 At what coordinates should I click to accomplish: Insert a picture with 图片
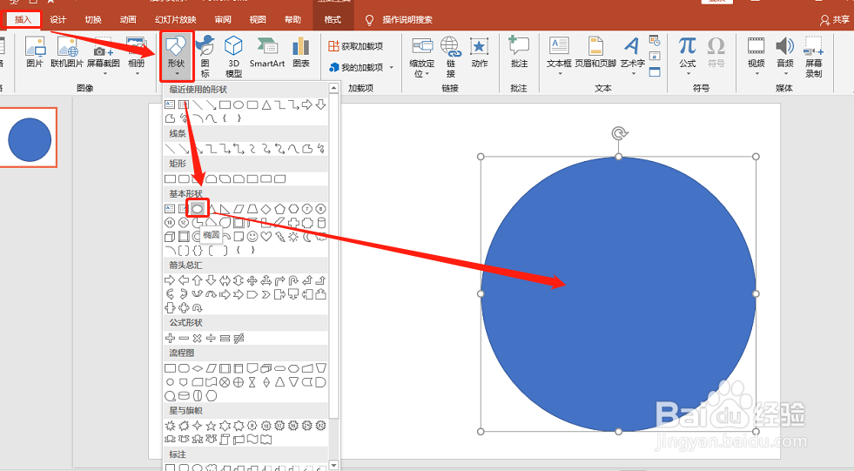pos(35,52)
